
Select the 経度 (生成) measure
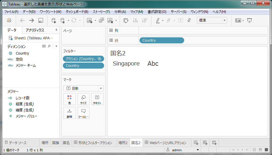point(25,104)
